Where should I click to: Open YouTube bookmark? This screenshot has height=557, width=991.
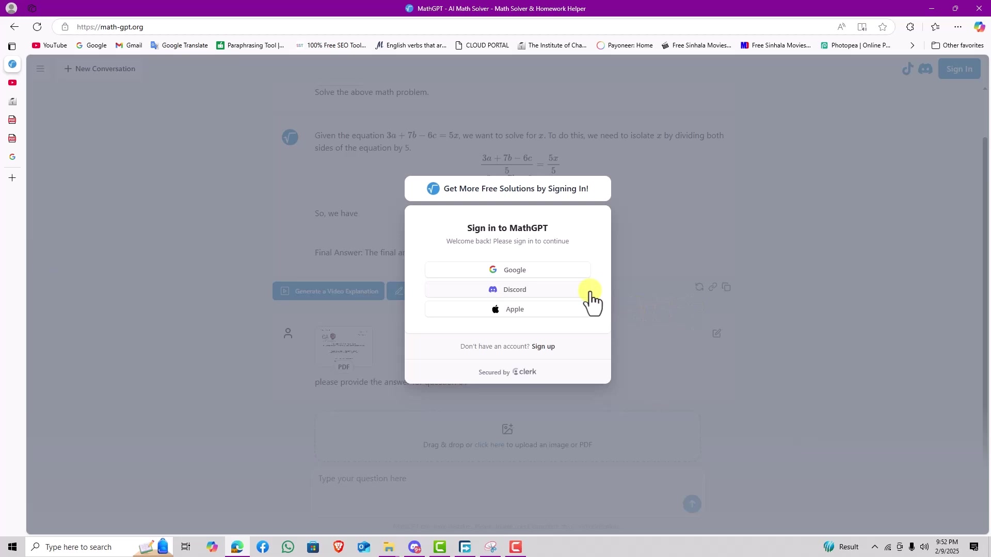coord(50,45)
